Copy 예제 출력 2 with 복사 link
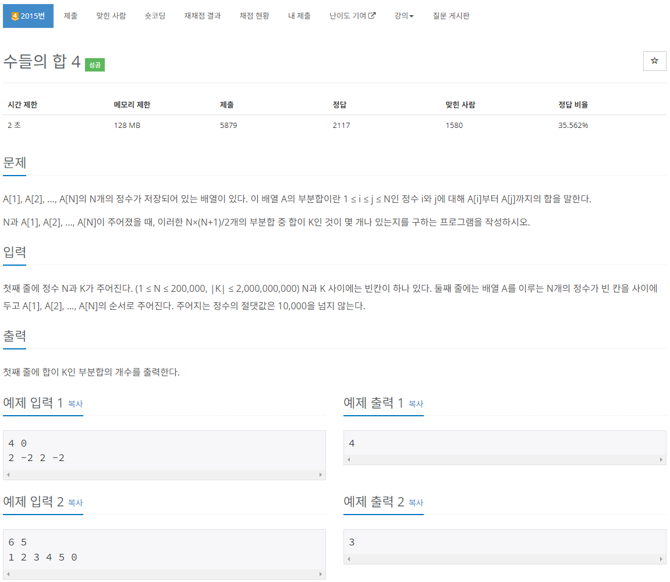The image size is (670, 582). (416, 502)
